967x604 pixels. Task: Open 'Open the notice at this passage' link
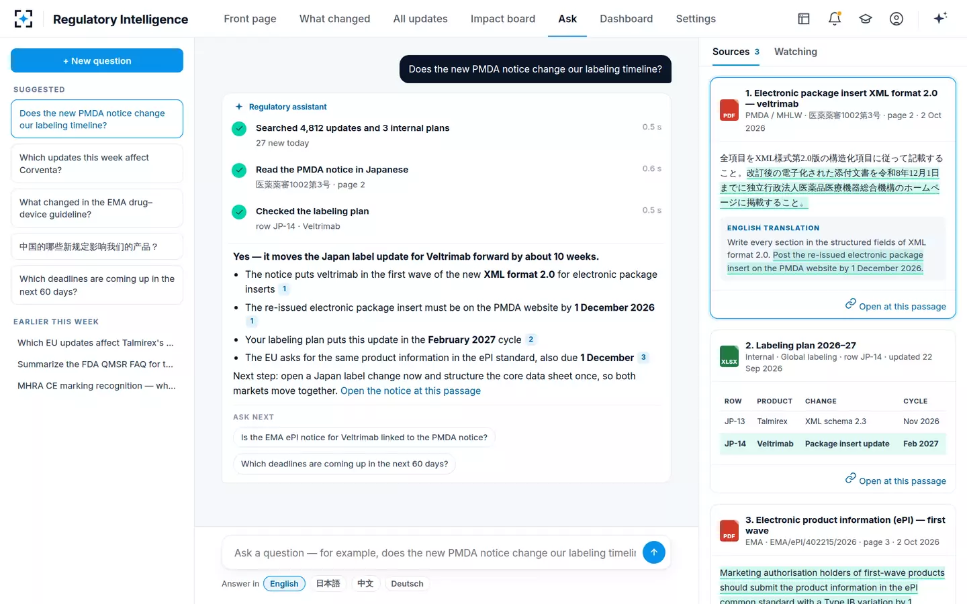coord(410,391)
